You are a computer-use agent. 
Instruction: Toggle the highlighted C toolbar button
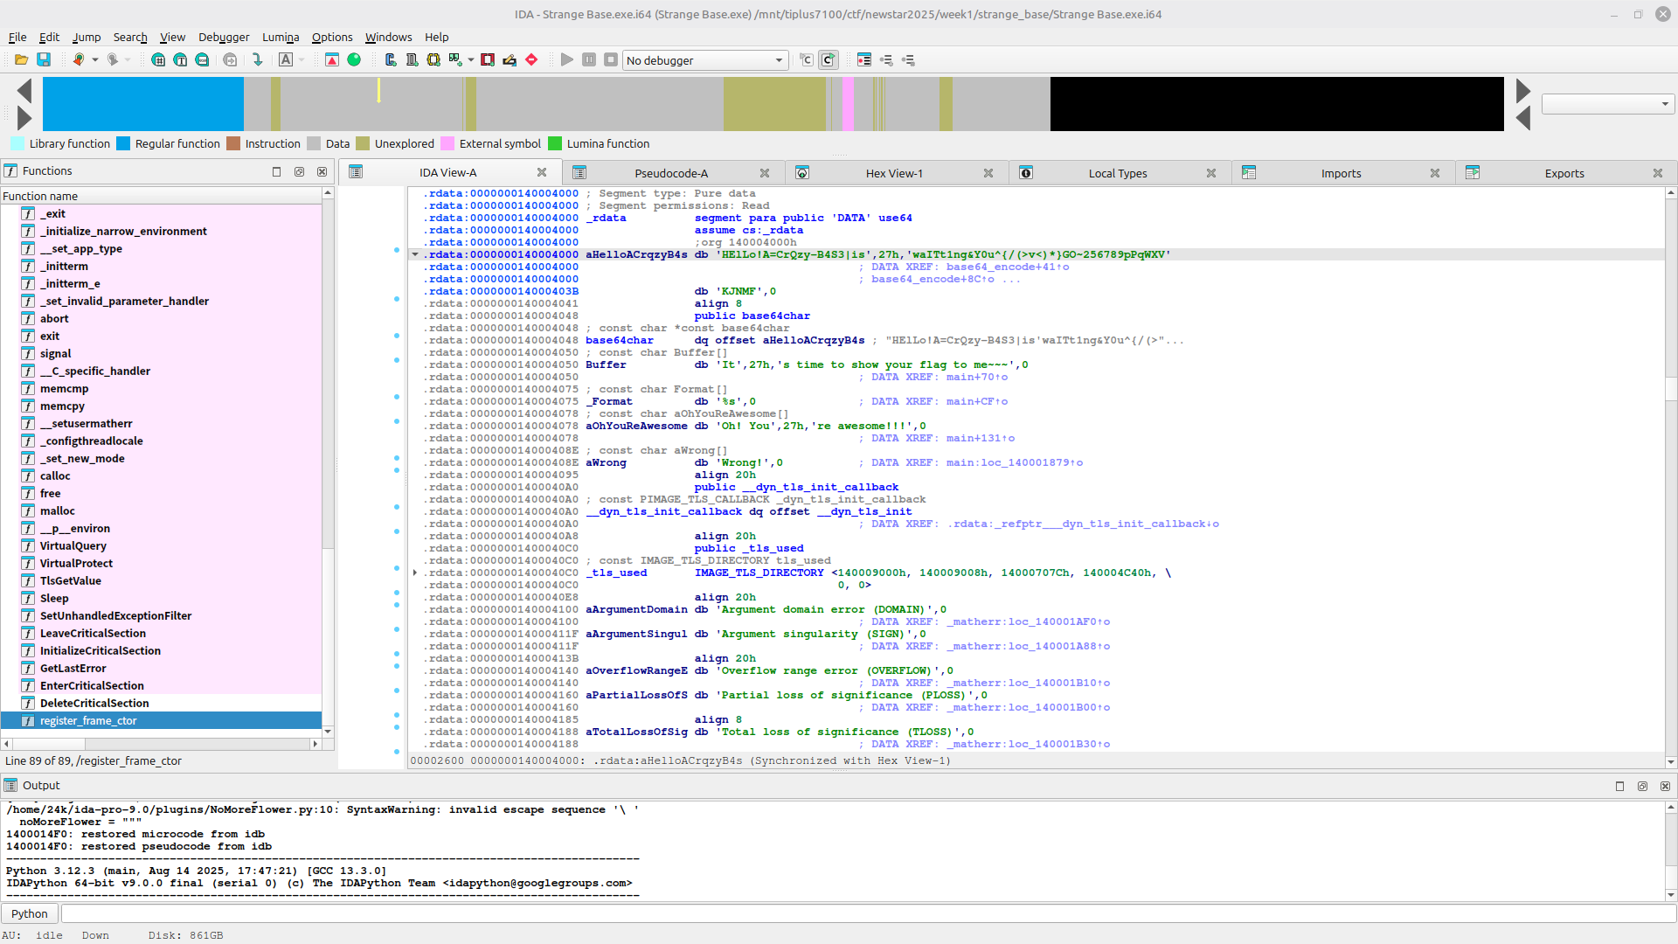pos(828,60)
